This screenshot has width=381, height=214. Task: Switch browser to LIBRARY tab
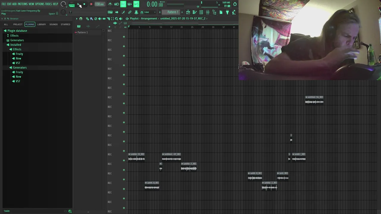coord(42,24)
